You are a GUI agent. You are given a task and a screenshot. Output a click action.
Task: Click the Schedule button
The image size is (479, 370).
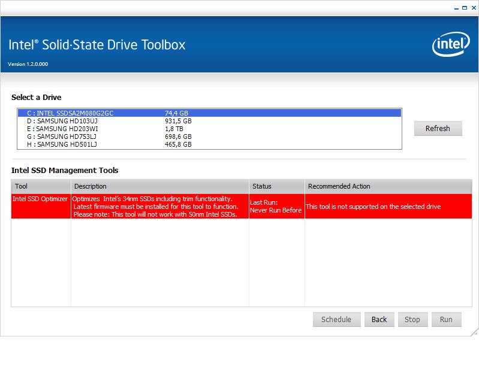click(337, 319)
